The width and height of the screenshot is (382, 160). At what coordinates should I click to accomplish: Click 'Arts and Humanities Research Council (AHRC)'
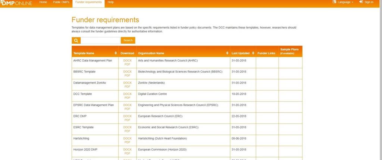(168, 61)
